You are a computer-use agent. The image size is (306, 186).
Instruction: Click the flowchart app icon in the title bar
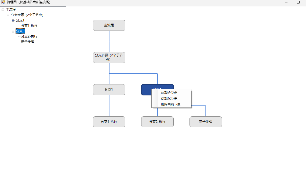click(3, 2)
